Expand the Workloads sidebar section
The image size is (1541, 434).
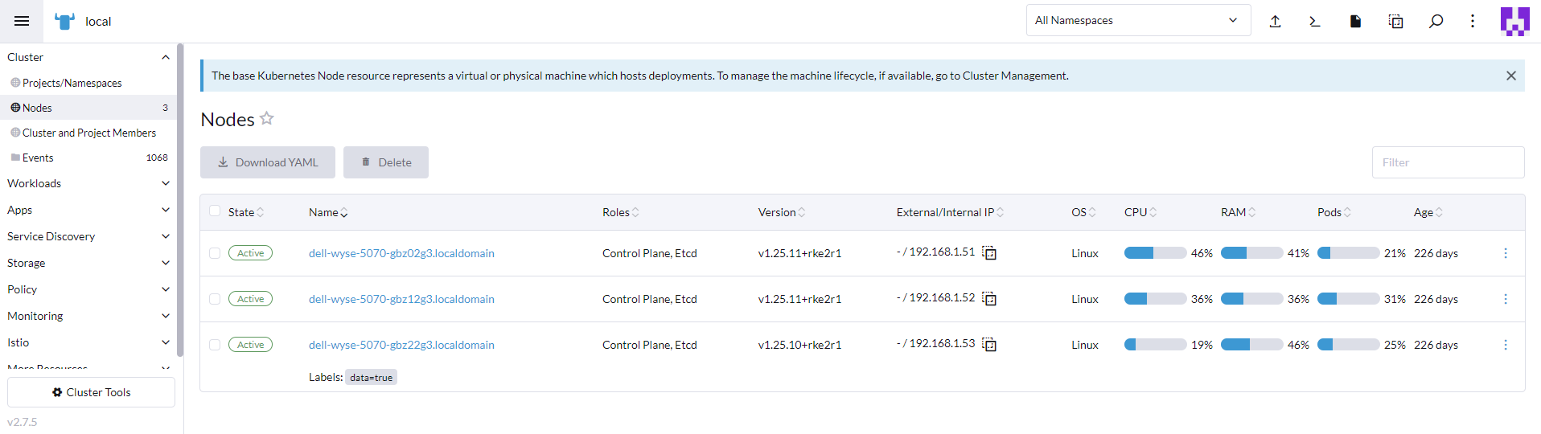88,183
